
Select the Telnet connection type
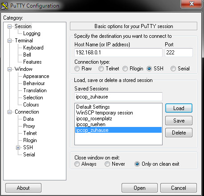(x=101, y=69)
